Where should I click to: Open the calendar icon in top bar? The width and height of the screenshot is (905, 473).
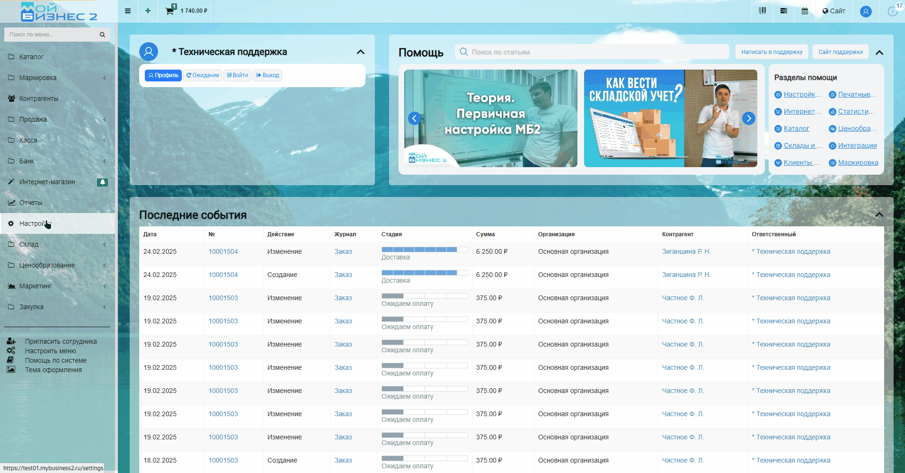click(x=805, y=11)
